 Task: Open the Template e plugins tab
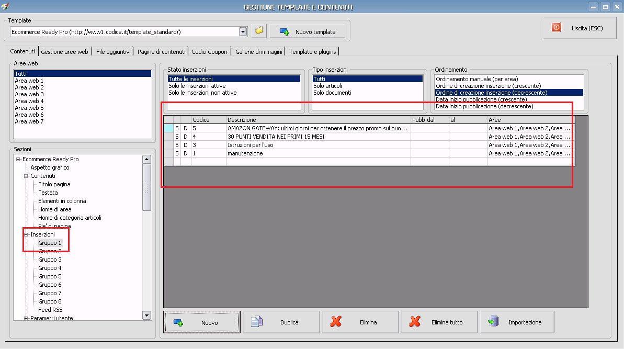(313, 52)
